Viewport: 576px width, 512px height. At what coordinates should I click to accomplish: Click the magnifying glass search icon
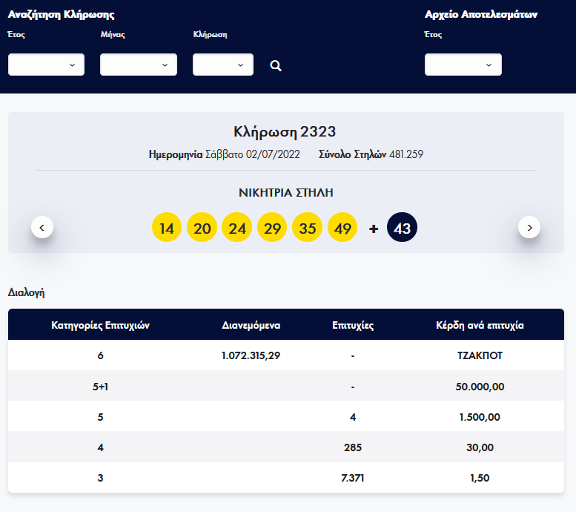pos(276,65)
